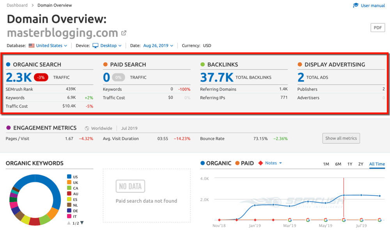Screen dimensions: 390x238
Task: Click the PDF export button
Action: (x=377, y=27)
